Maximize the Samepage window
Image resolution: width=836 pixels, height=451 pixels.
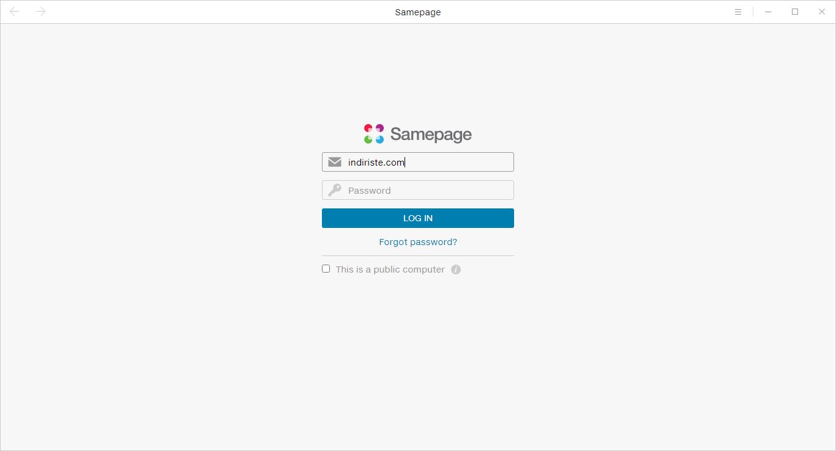point(795,12)
